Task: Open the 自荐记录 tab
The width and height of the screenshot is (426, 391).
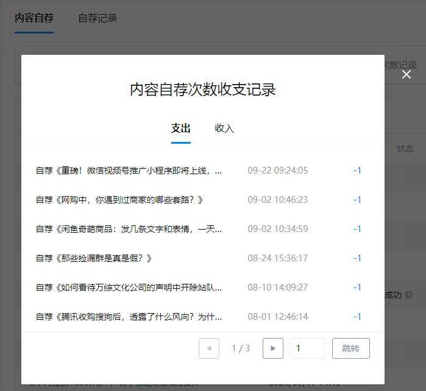Action: [98, 18]
